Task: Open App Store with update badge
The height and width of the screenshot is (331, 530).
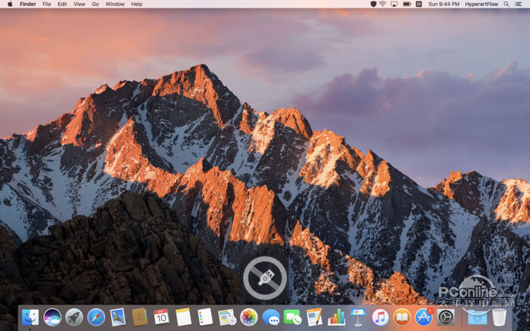Action: pos(423,317)
